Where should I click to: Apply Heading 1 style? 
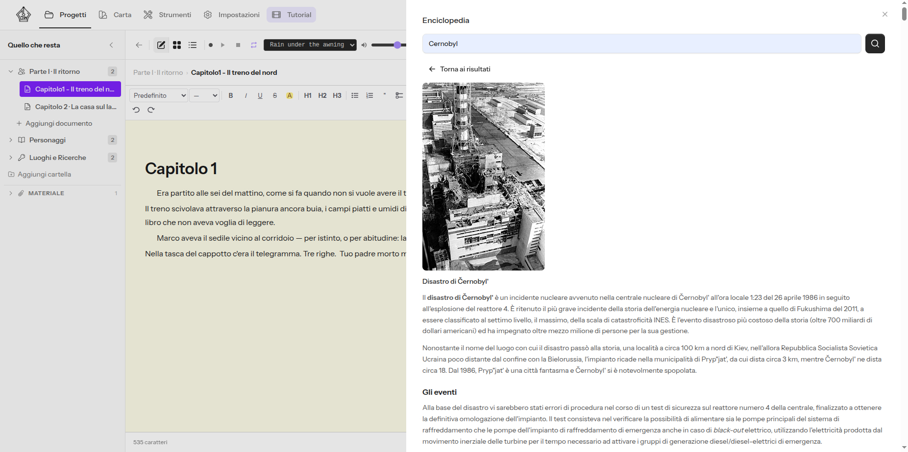click(308, 95)
